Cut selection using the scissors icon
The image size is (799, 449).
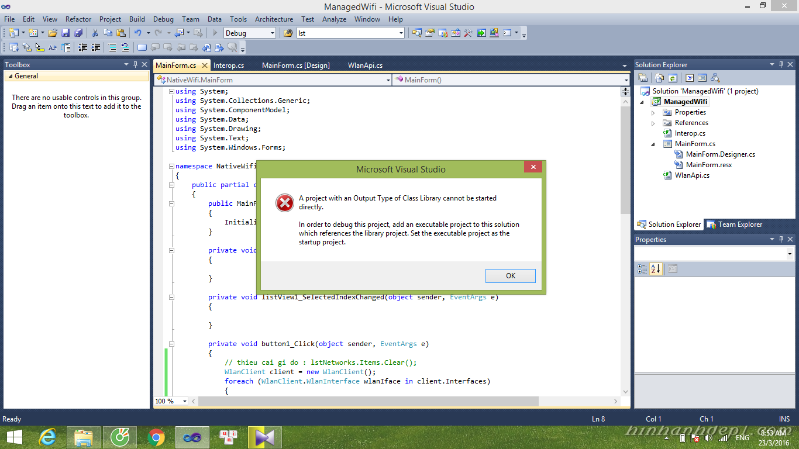(x=95, y=33)
